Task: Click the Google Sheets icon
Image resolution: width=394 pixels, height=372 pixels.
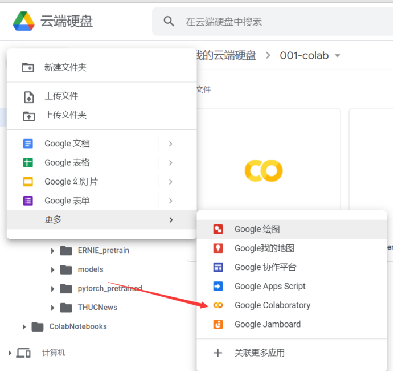Action: click(28, 162)
